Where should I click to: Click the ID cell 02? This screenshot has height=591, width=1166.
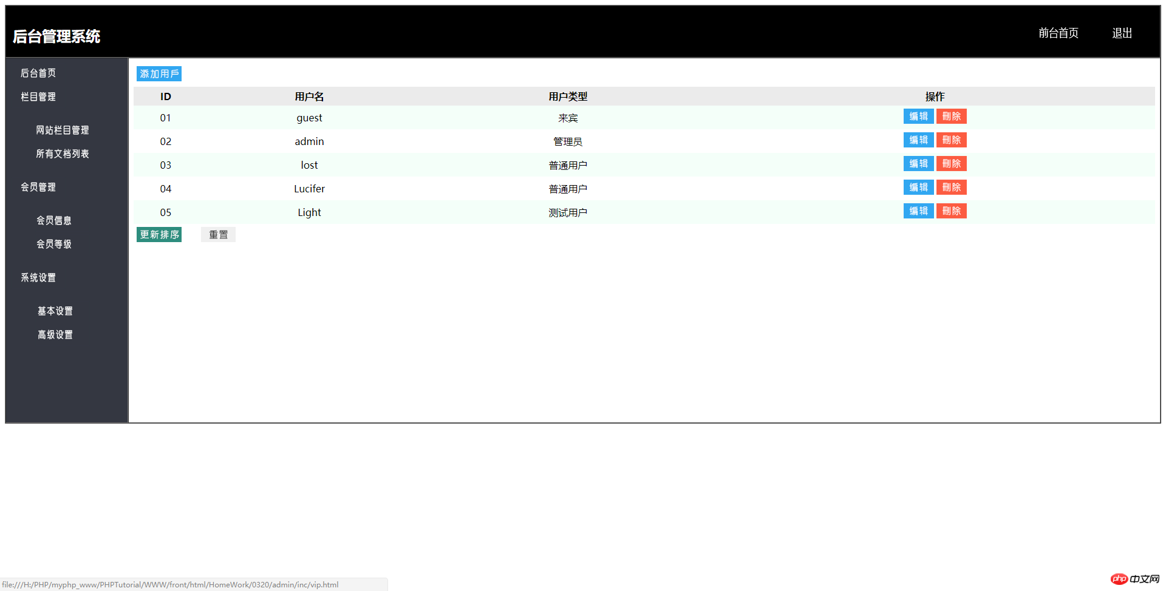(166, 141)
